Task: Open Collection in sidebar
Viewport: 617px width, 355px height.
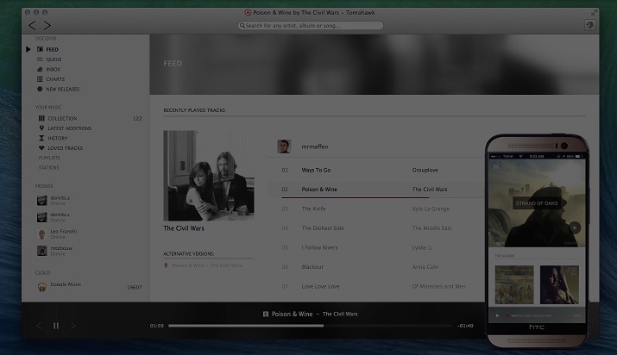Action: pos(62,118)
